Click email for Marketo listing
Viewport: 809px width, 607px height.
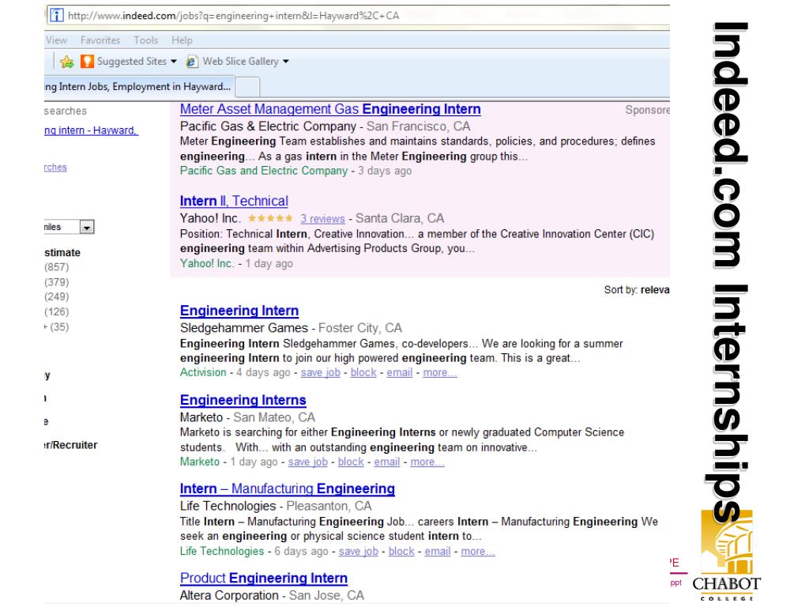tap(387, 462)
